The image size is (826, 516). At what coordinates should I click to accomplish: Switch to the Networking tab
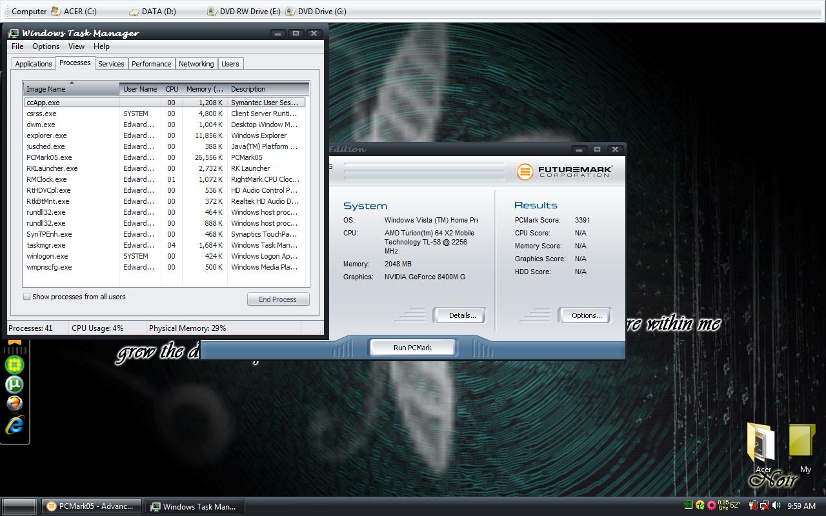pos(196,64)
